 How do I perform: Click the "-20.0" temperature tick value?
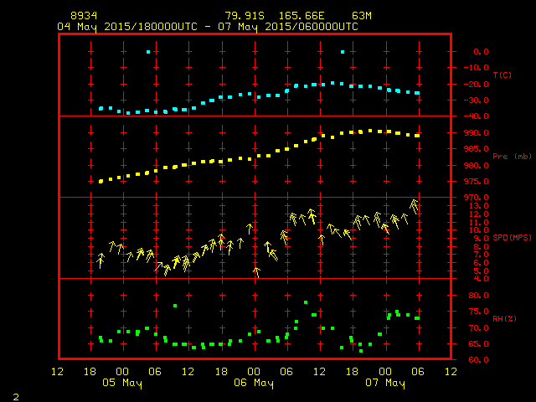477,84
